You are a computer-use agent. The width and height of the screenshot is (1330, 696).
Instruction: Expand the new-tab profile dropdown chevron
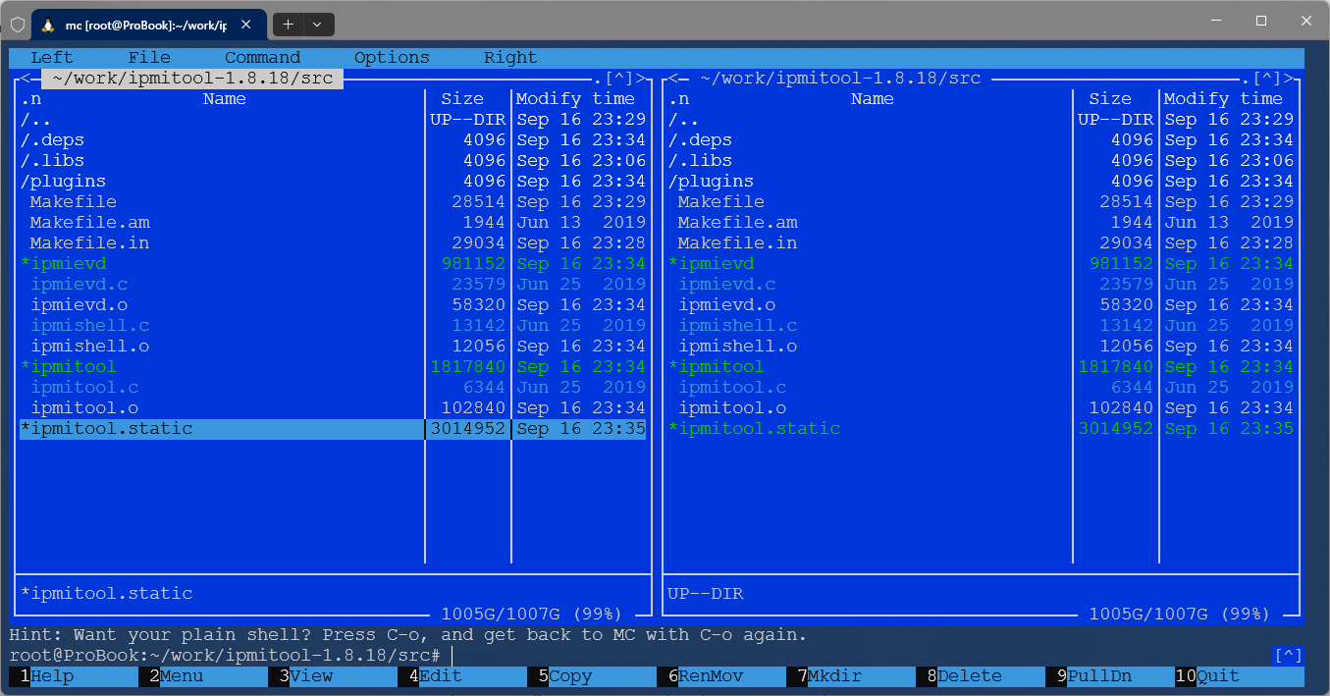(318, 24)
